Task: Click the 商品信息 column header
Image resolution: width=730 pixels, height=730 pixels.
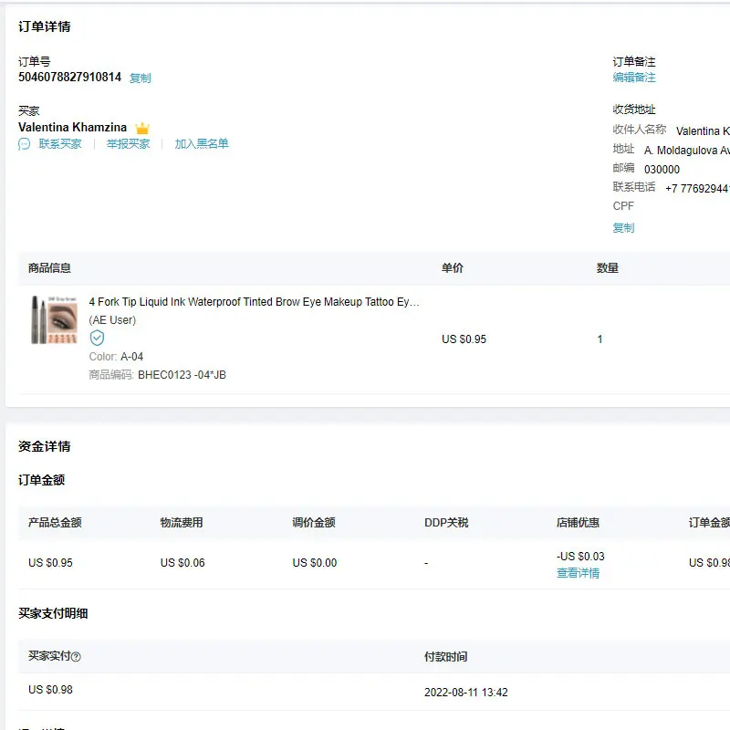Action: pyautogui.click(x=49, y=268)
